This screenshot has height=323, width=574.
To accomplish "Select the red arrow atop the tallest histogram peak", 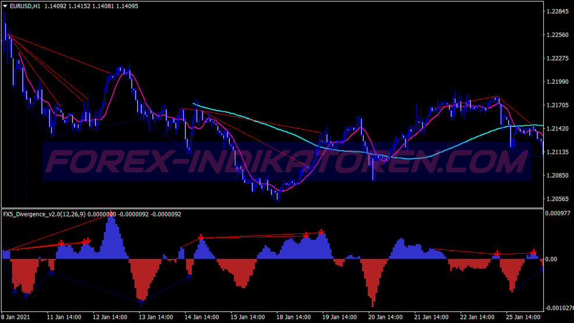I will (x=111, y=213).
